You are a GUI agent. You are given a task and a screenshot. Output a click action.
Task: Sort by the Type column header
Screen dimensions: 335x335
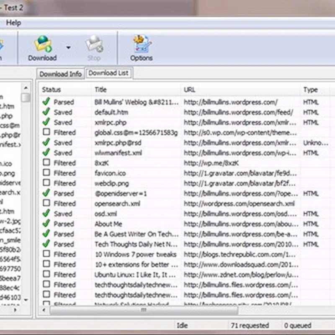[x=311, y=90]
